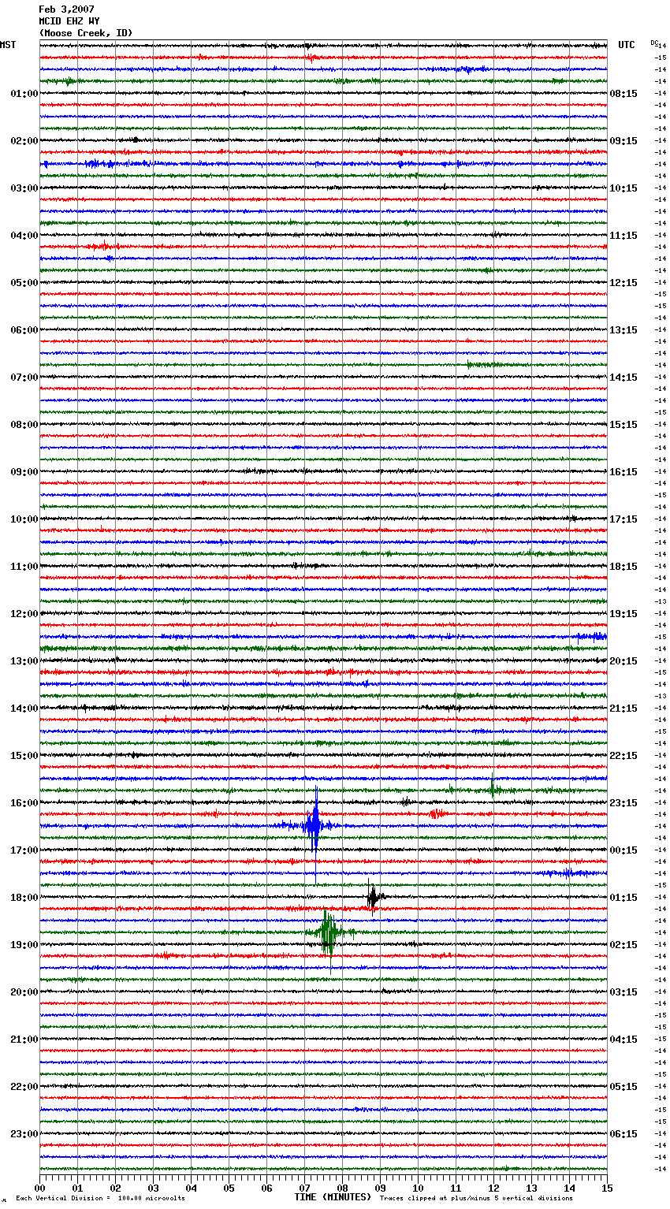The image size is (670, 1209).
Task: Click the '02:00' MST hour label
Action: click(24, 141)
